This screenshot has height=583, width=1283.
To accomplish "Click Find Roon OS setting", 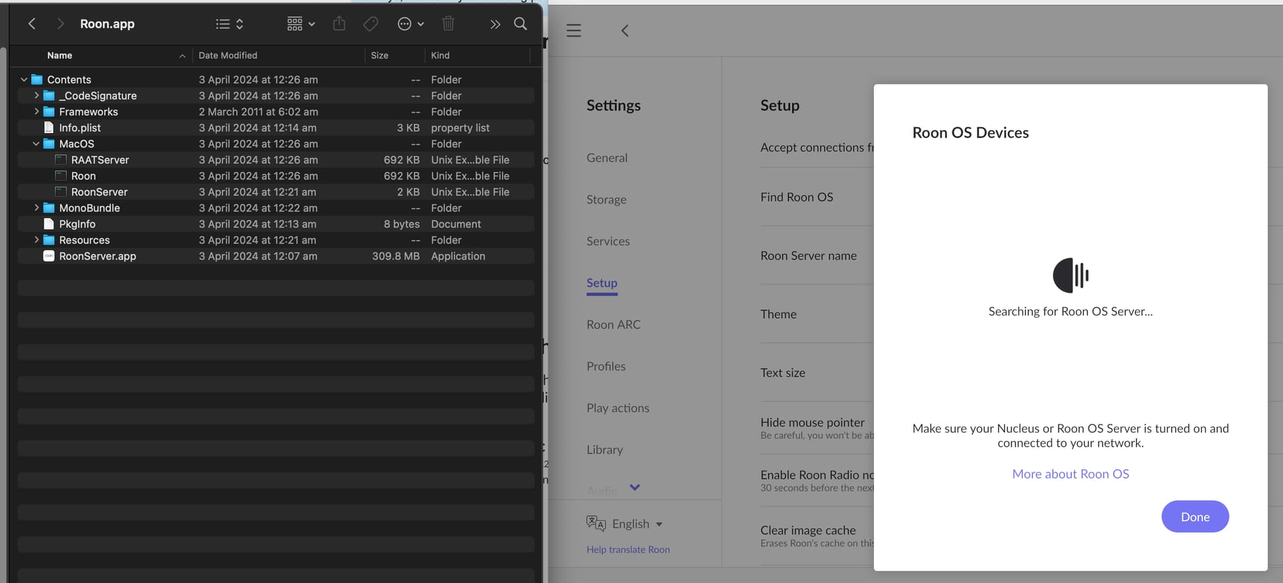I will 797,197.
